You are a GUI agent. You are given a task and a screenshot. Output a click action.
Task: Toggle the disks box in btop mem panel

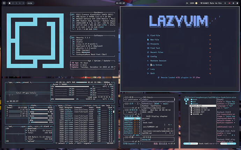34,105
